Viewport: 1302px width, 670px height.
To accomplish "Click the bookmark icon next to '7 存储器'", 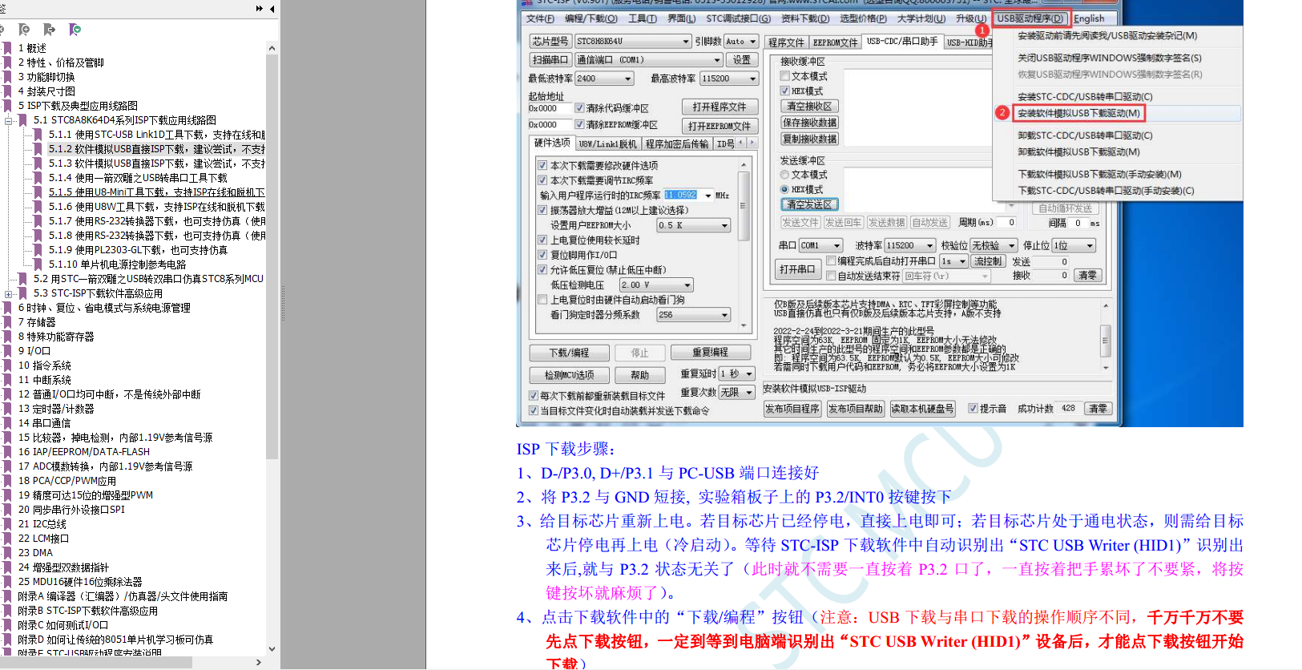I will (x=7, y=322).
